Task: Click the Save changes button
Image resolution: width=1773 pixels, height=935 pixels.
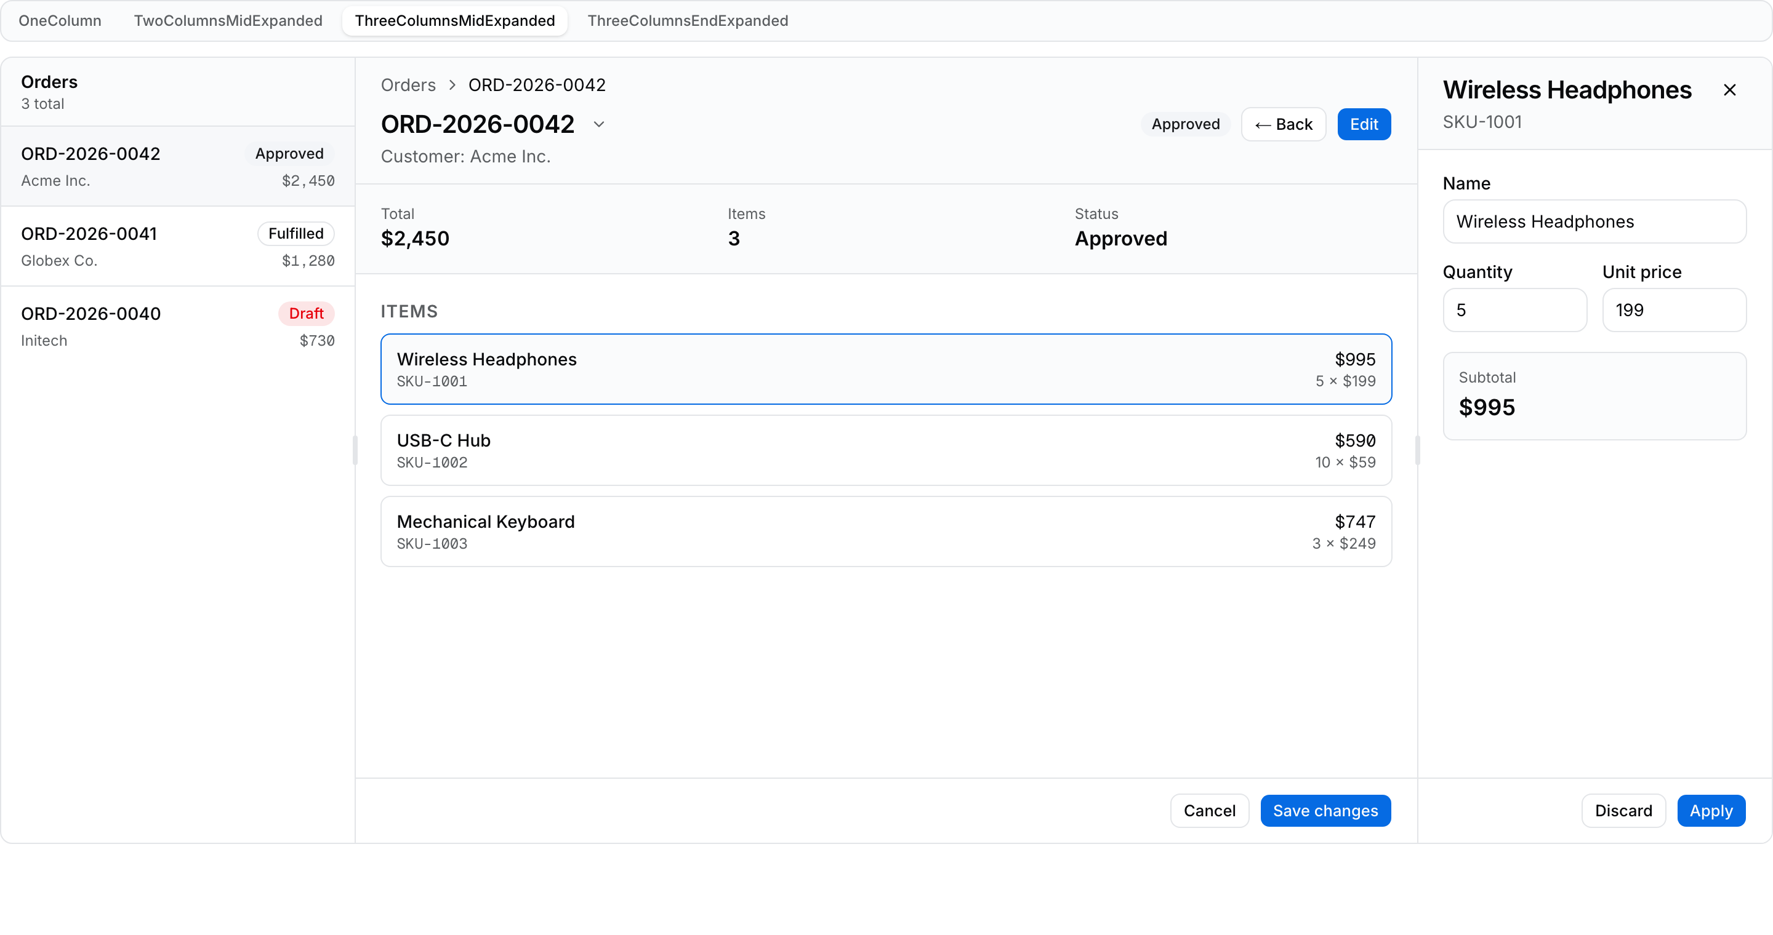Action: pos(1325,811)
